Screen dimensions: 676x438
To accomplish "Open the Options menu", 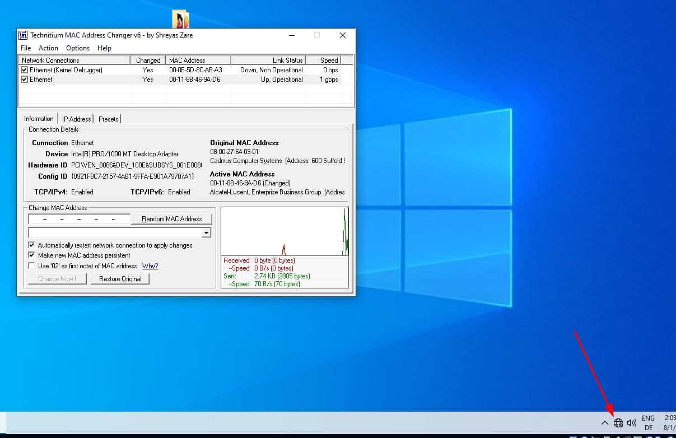I will pos(78,48).
